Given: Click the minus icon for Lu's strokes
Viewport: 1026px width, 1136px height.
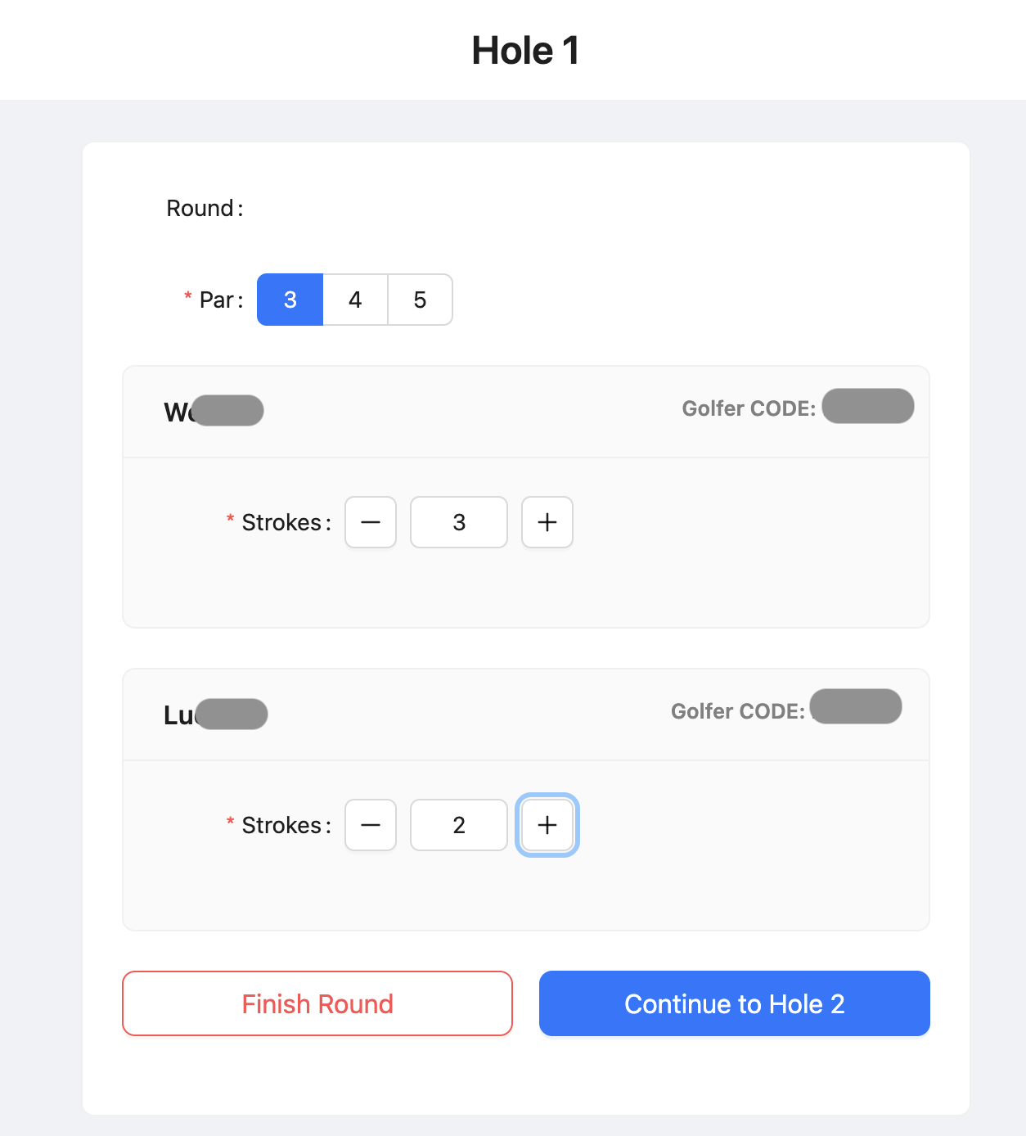Looking at the screenshot, I should (370, 825).
